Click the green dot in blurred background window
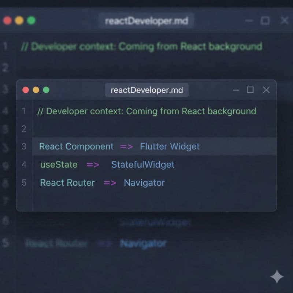 pyautogui.click(x=31, y=21)
